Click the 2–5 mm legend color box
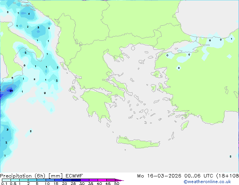The height and width of the screenshot is (185, 239). (x=32, y=180)
